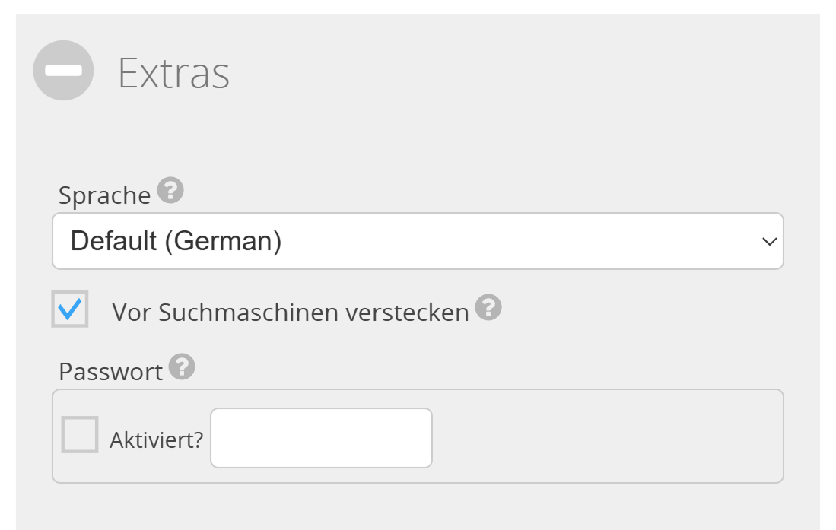Click the "Vor Suchmaschinen verstecken" label text
This screenshot has height=530, width=836.
pyautogui.click(x=290, y=313)
